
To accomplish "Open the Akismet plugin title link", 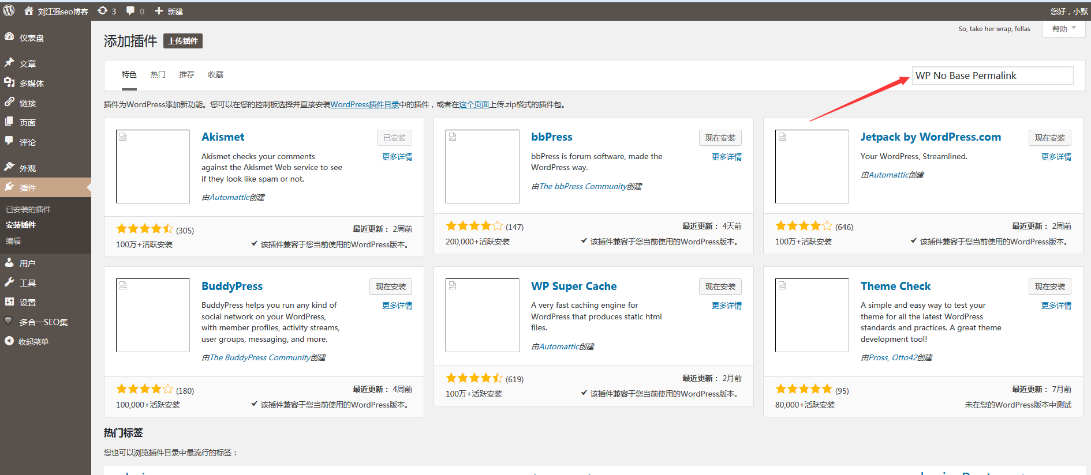I will point(223,137).
